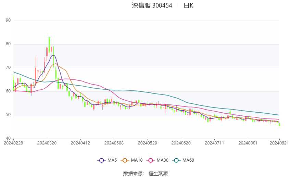The height and width of the screenshot is (177, 291).
Task: Click the x-axis date 20240320
Action: coord(47,143)
